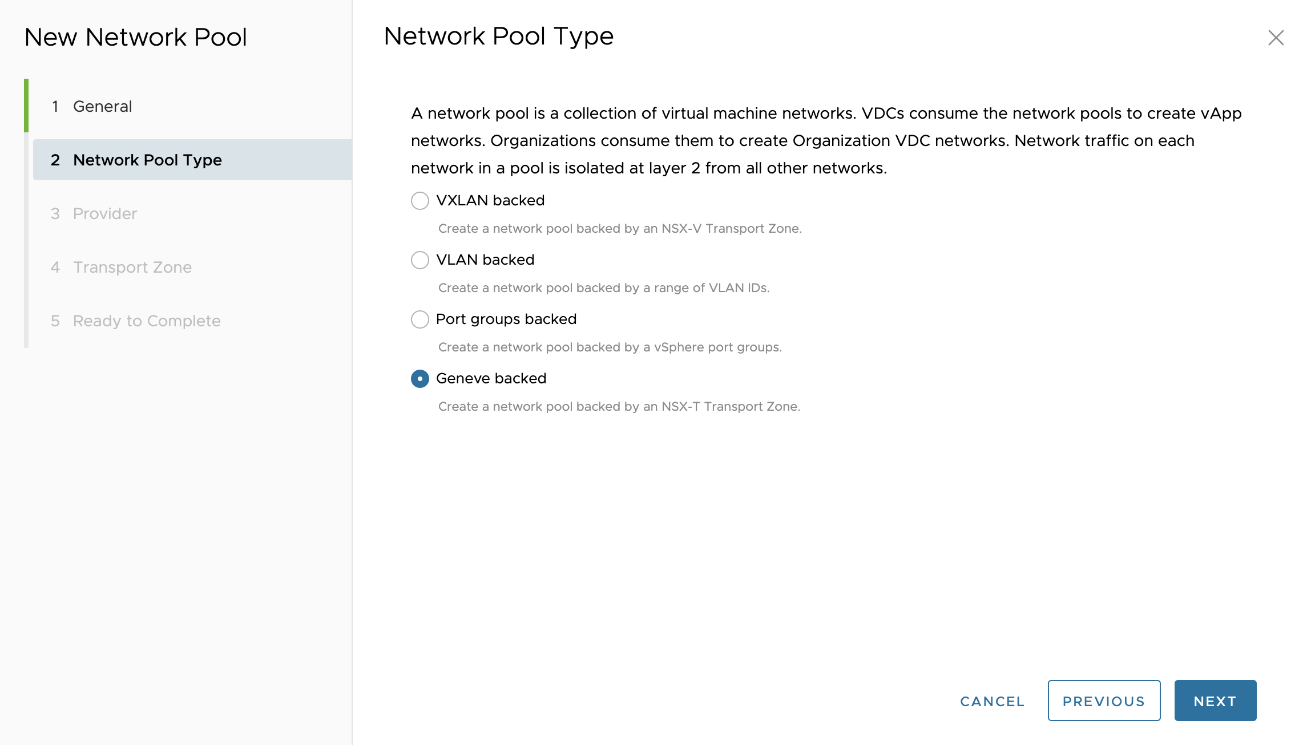The image size is (1307, 745).
Task: Select the Geneve backed radio button
Action: pos(420,379)
